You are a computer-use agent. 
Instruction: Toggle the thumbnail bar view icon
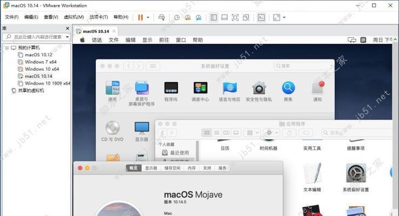coord(224,17)
